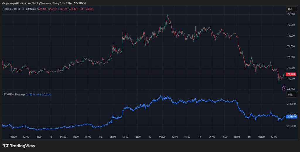Click the TradingView logo
300x152 pixels.
point(19,146)
